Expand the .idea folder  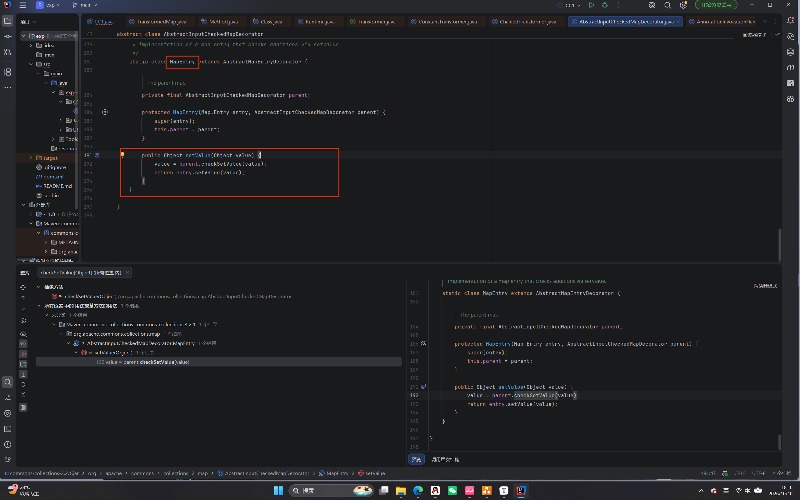click(x=31, y=45)
